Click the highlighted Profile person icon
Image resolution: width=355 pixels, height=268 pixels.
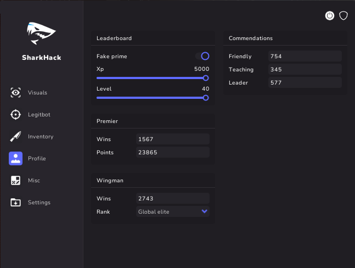pos(16,159)
